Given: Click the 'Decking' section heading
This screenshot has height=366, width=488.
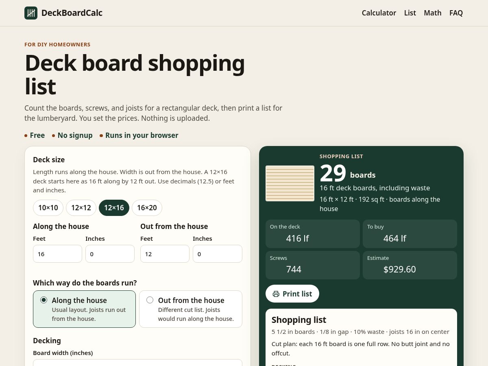Looking at the screenshot, I should point(47,340).
